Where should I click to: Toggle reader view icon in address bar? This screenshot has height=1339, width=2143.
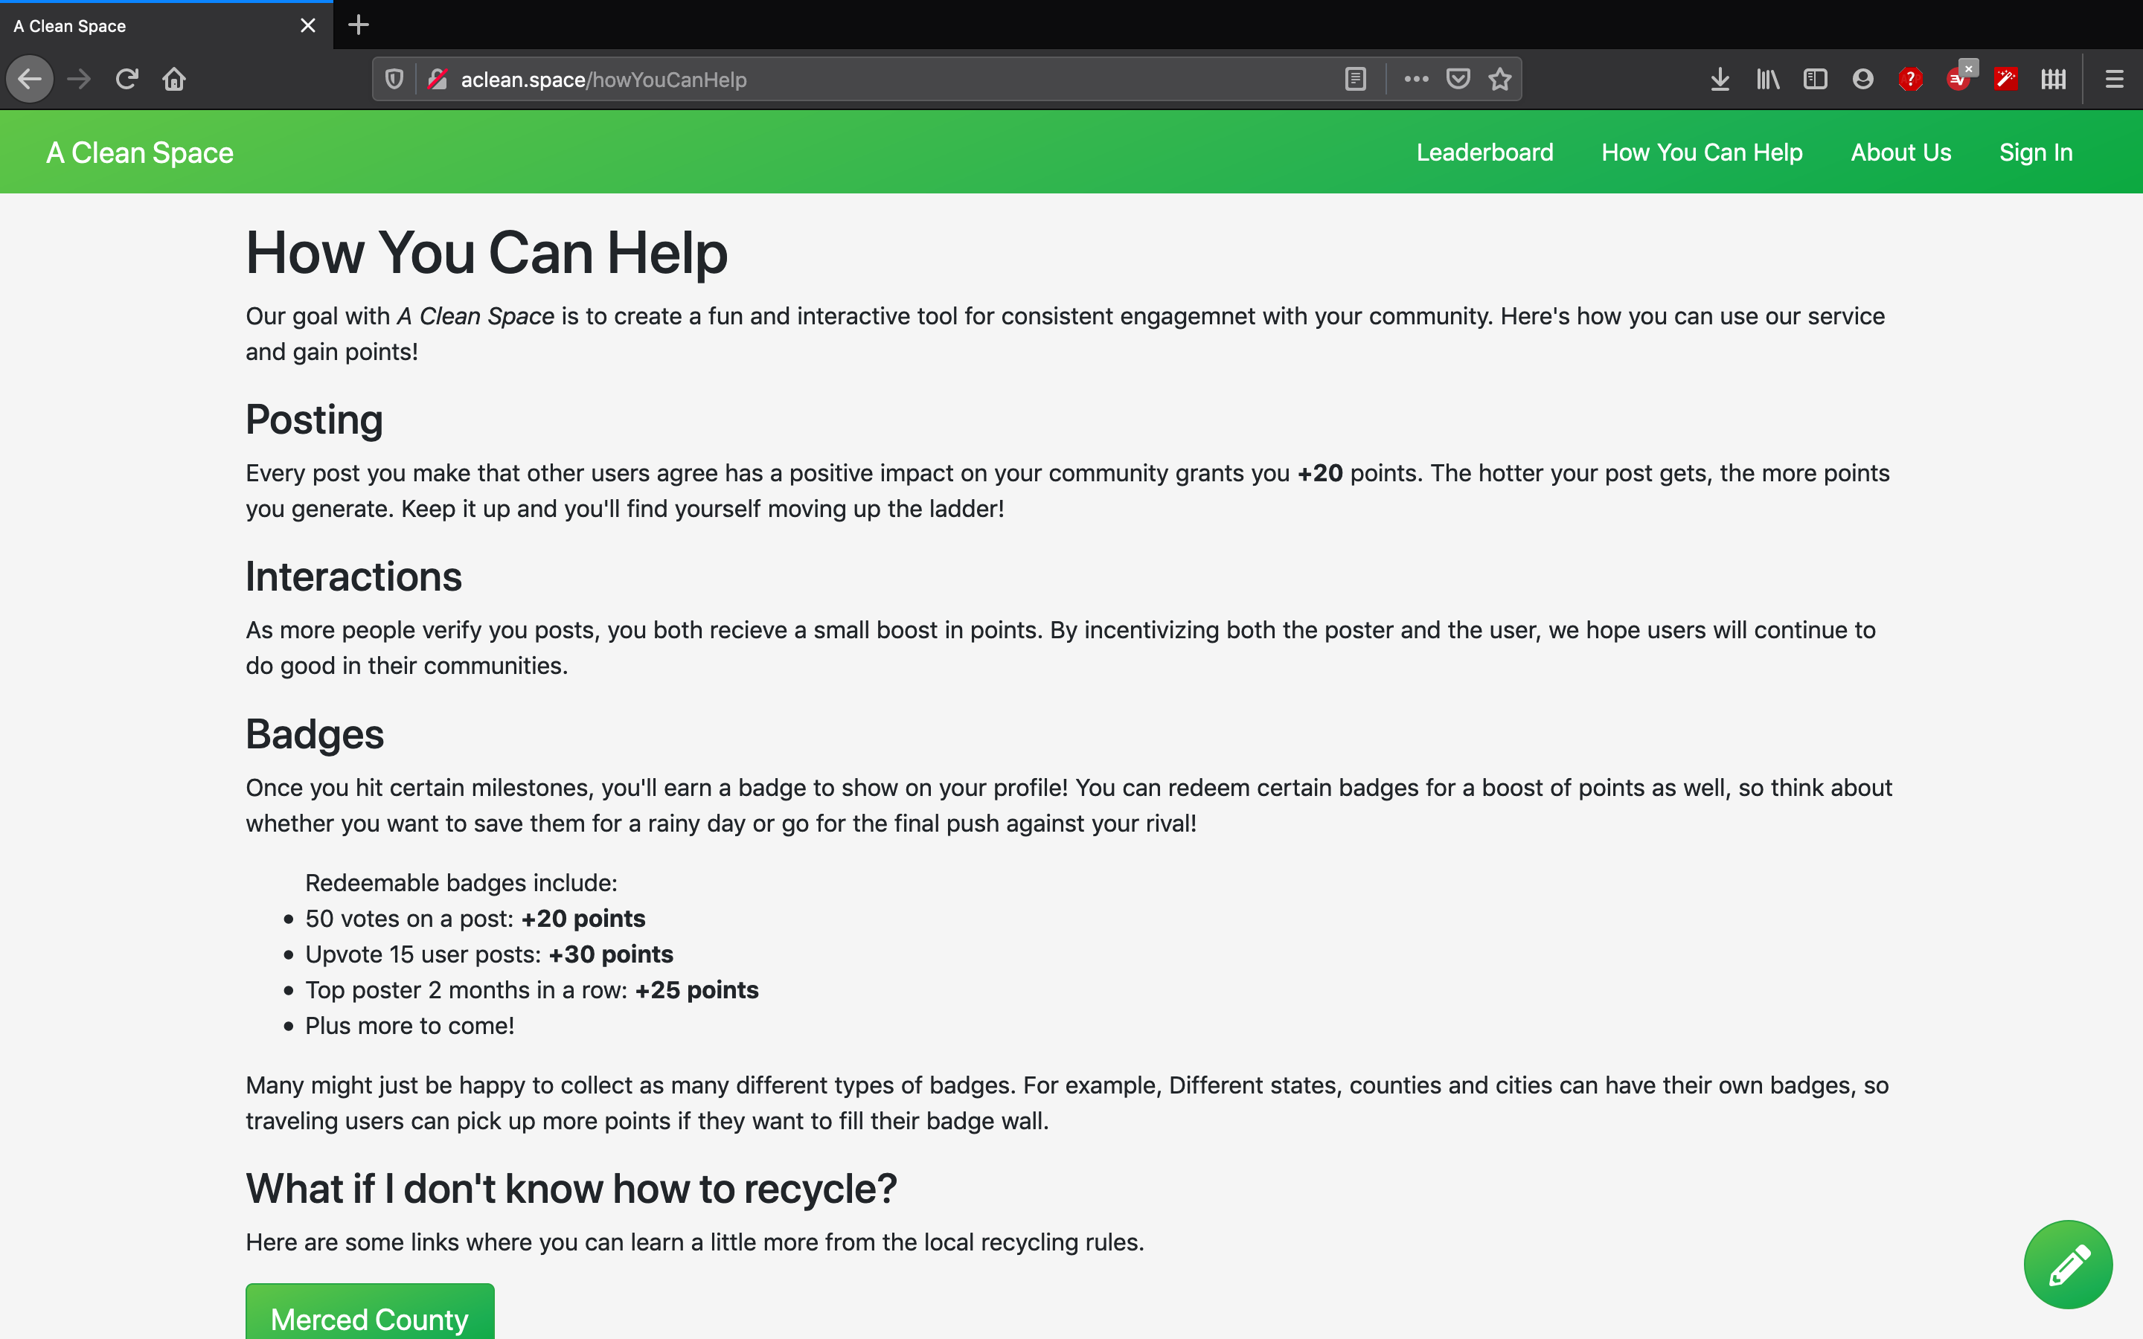point(1355,80)
